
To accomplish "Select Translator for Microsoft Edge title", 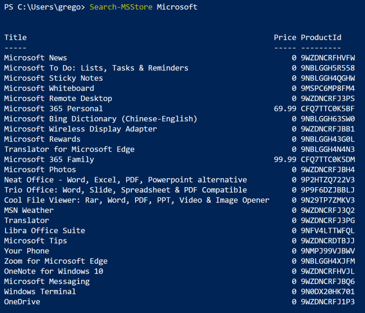I will 69,149.
